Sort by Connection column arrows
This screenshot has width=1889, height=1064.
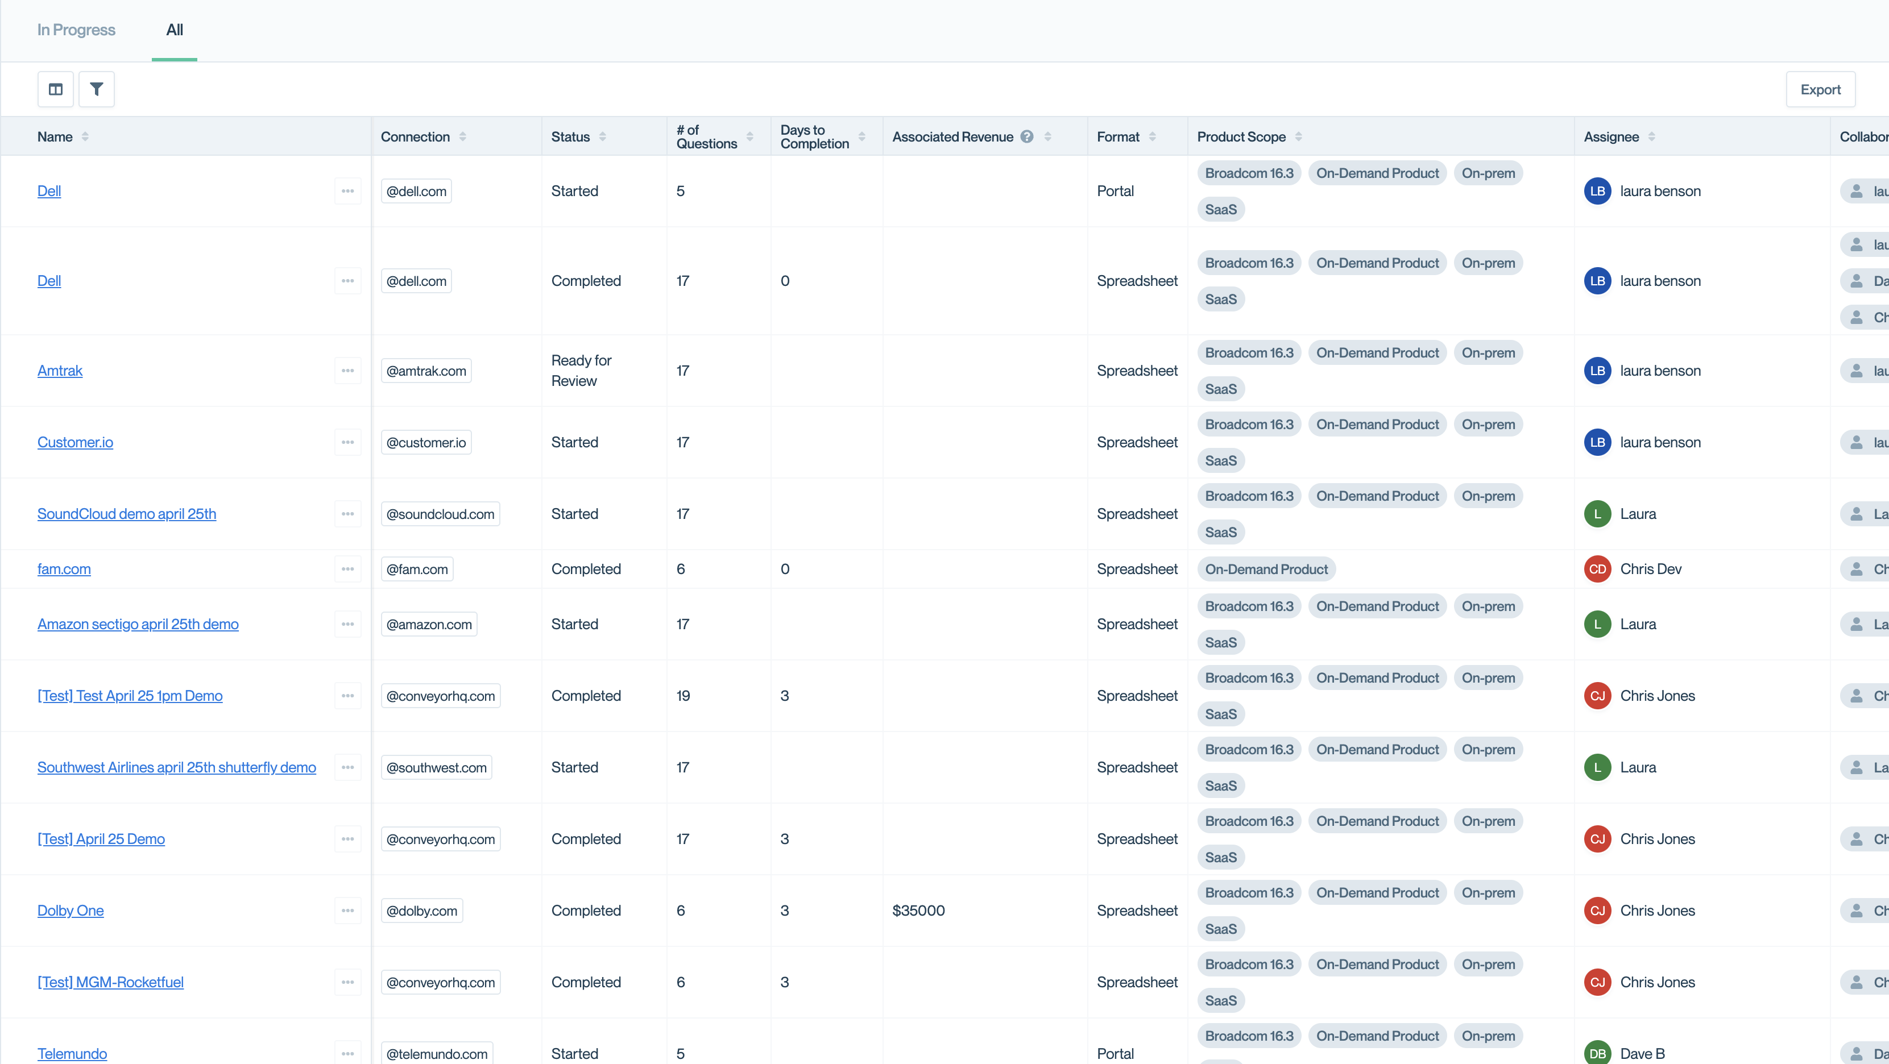point(463,136)
